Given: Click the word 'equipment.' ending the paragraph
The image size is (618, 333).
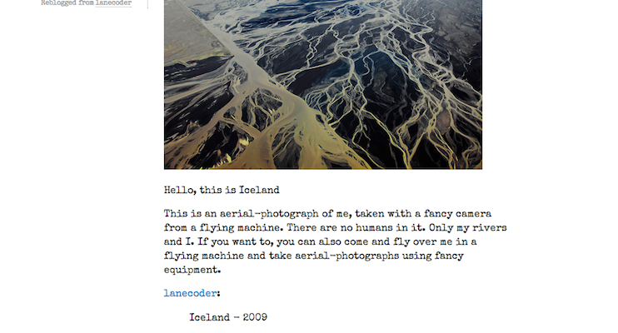Looking at the screenshot, I should 192,270.
